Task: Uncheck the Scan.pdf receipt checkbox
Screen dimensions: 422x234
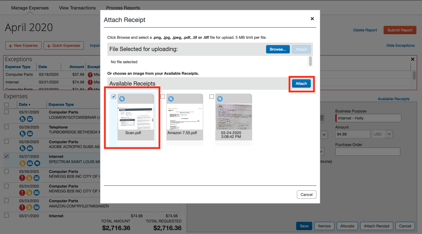Action: tap(114, 97)
